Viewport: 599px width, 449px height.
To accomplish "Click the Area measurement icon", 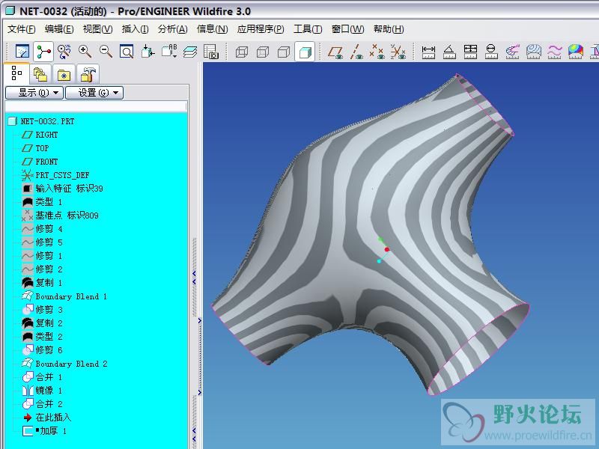I will tap(470, 51).
